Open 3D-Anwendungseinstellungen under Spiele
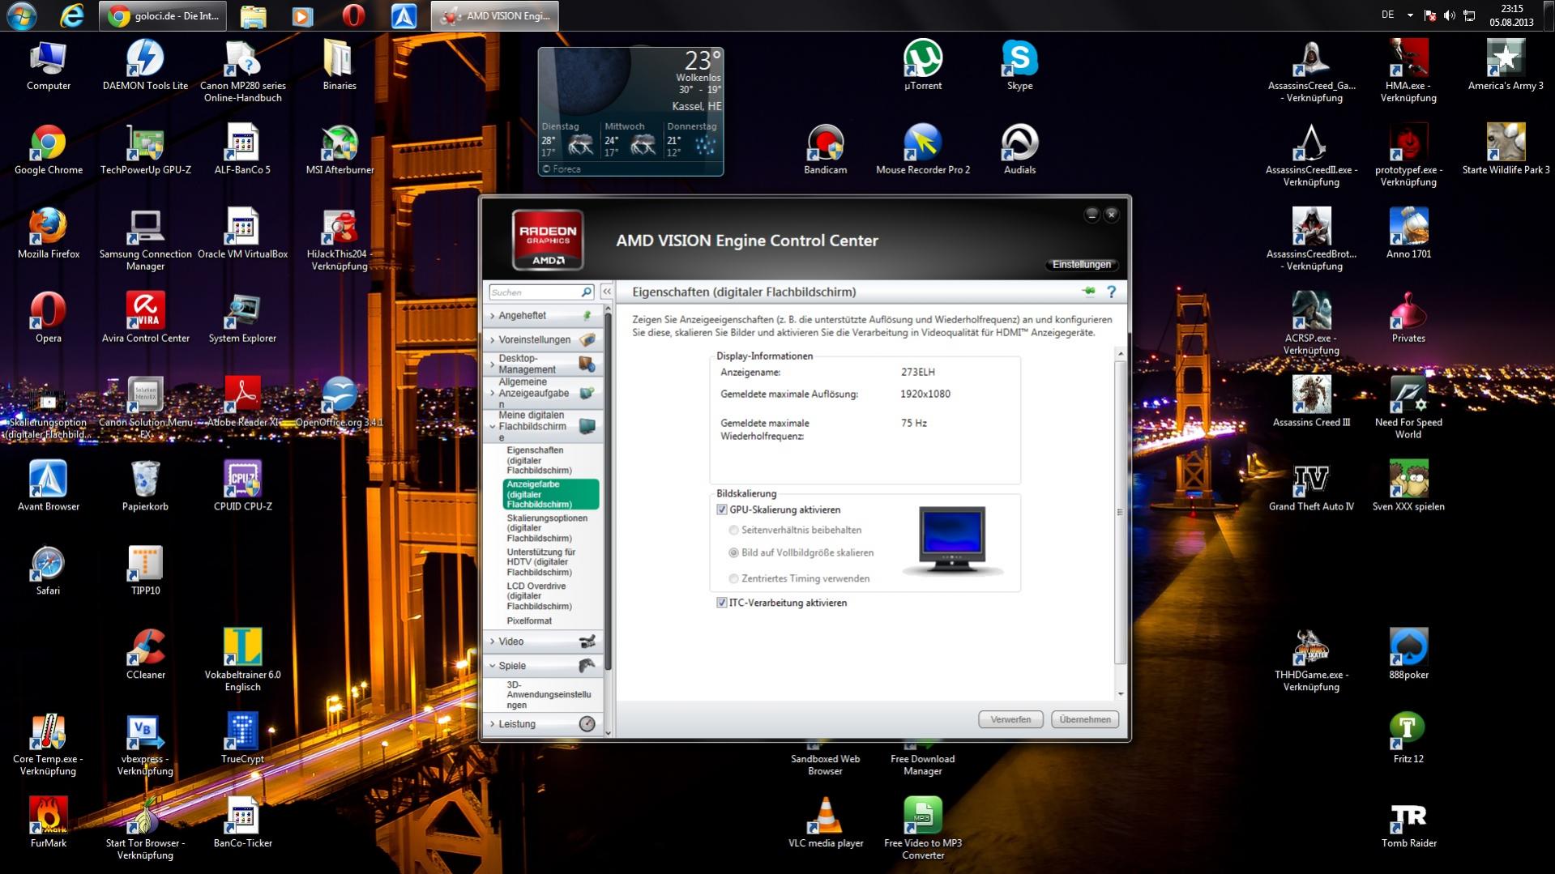Image resolution: width=1555 pixels, height=874 pixels. click(x=549, y=695)
